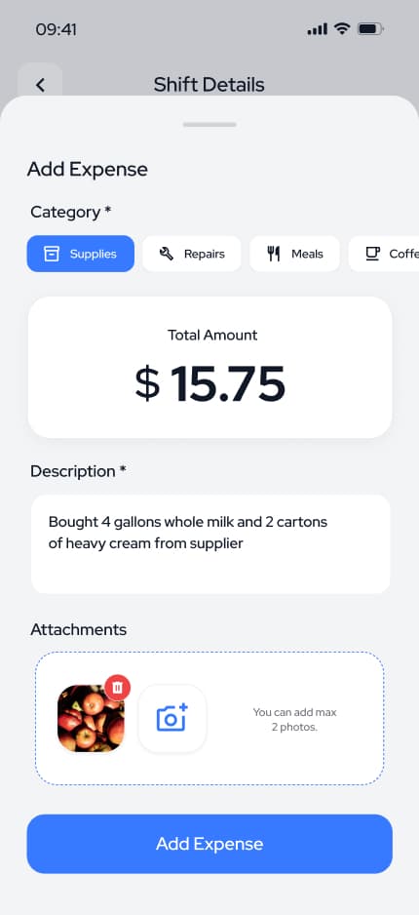Click the Supplies box icon
This screenshot has height=915, width=419.
tap(52, 254)
